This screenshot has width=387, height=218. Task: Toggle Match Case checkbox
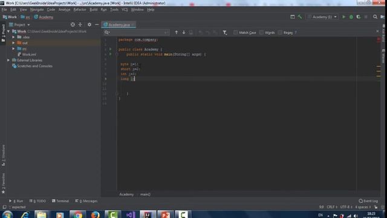pos(235,32)
